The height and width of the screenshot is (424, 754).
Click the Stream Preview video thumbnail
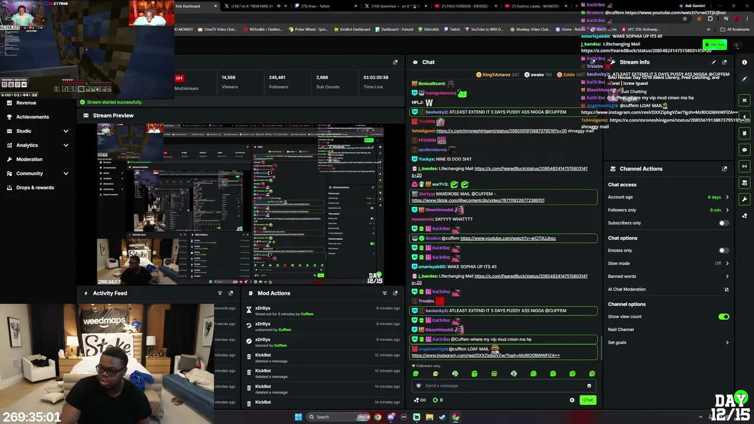click(240, 204)
